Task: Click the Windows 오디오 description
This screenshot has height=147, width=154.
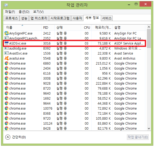Action: click(128, 48)
